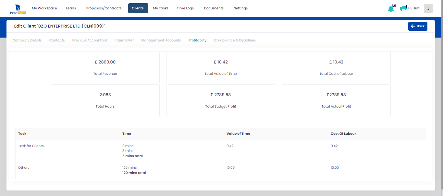Select the Profitablity tab
The width and height of the screenshot is (443, 196).
point(198,40)
